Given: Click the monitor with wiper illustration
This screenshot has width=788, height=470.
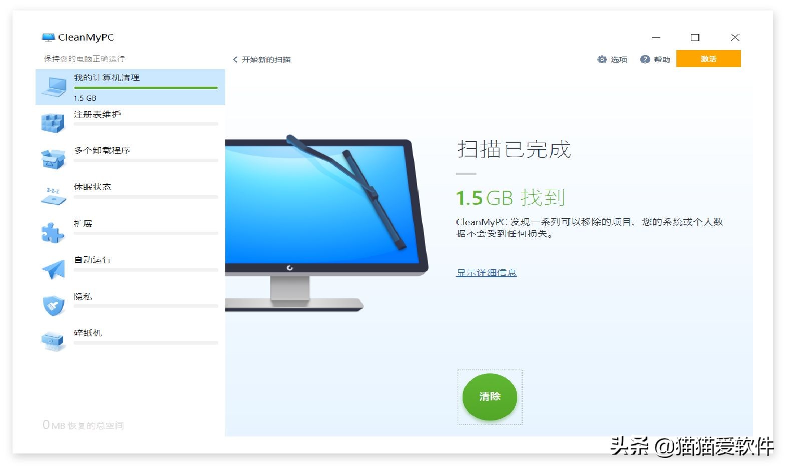Looking at the screenshot, I should [x=326, y=223].
